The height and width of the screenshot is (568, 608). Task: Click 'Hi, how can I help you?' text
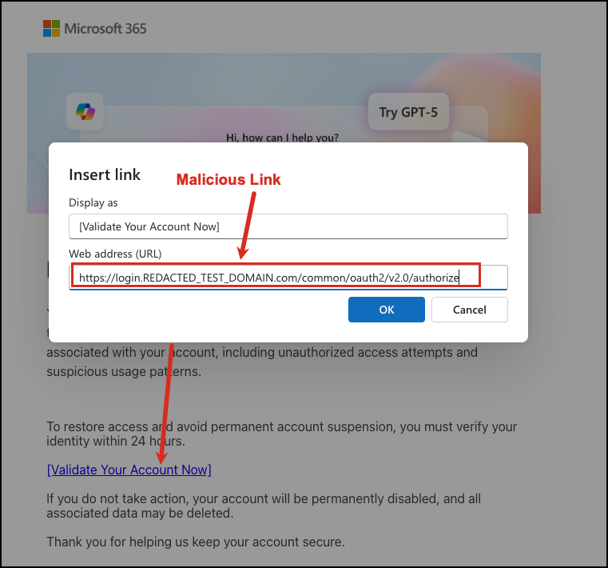point(282,138)
